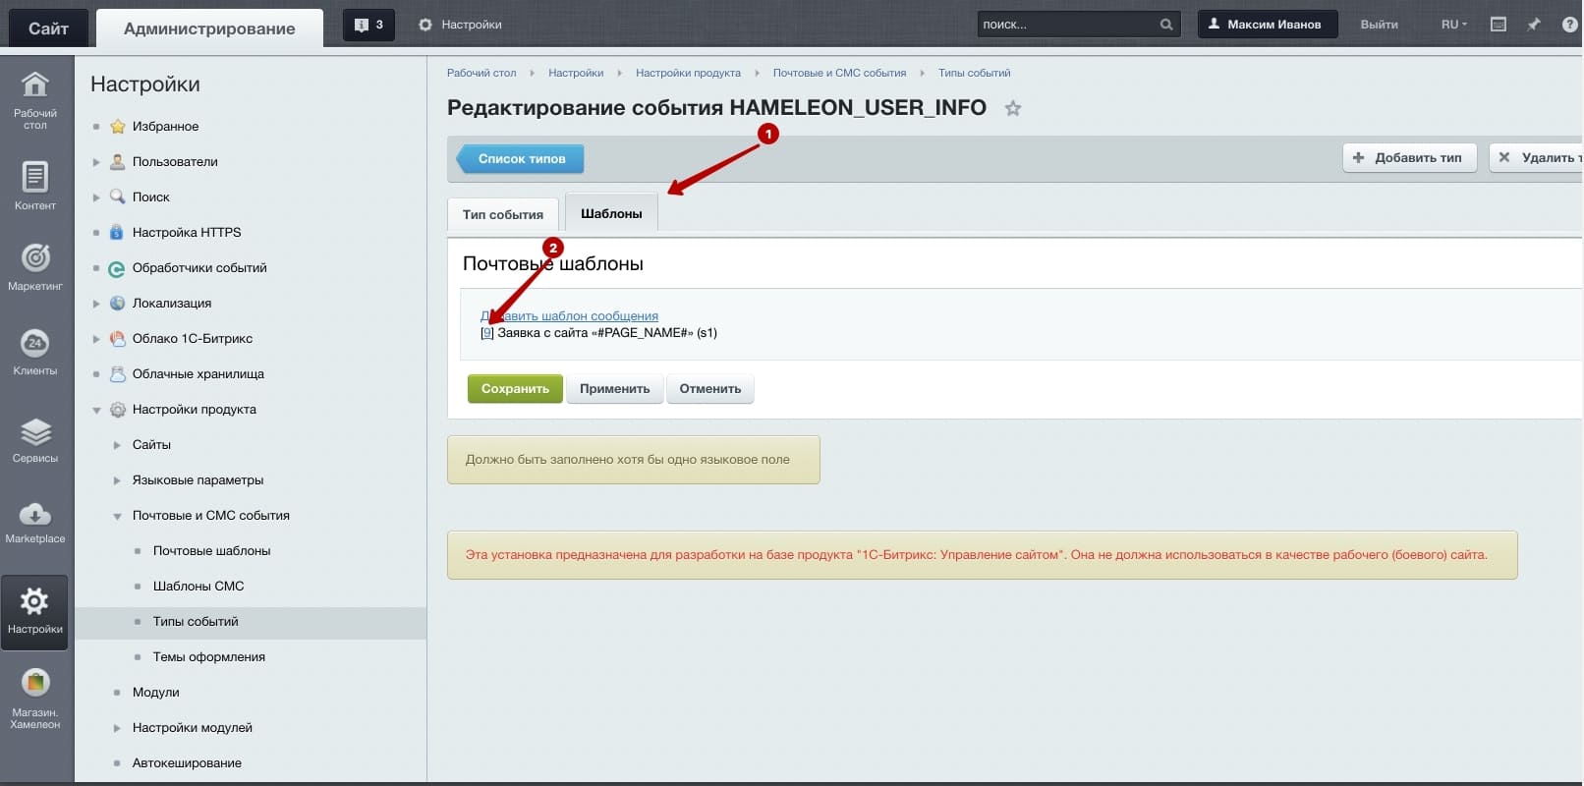
Task: Click the Список типов button
Action: tap(521, 158)
